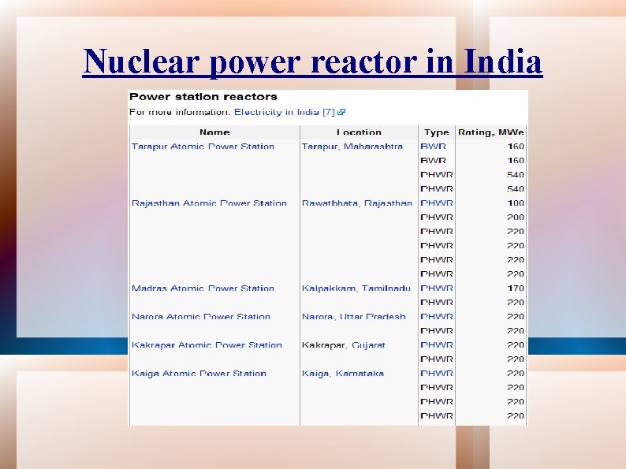Click the rating value 170 in Madras row
The height and width of the screenshot is (469, 626).
(x=516, y=288)
